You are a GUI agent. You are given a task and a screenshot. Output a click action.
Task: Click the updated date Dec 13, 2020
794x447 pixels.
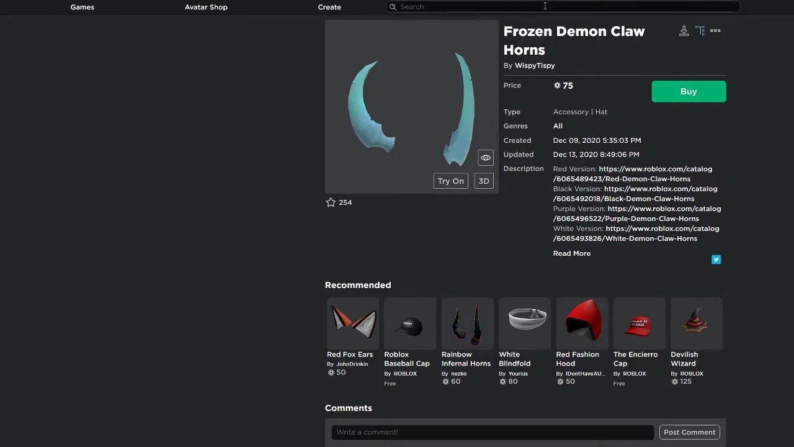pos(596,155)
